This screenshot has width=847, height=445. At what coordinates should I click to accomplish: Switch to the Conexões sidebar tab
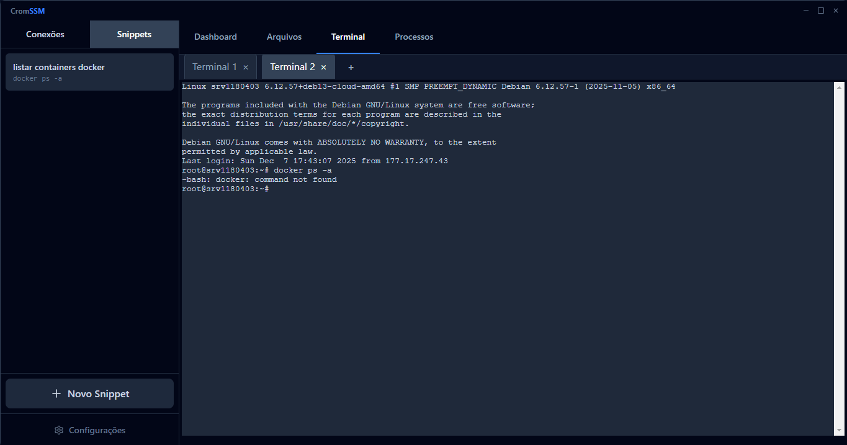coord(45,34)
